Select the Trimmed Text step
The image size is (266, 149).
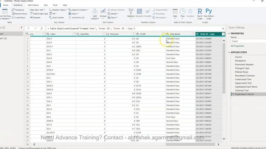(x=242, y=91)
